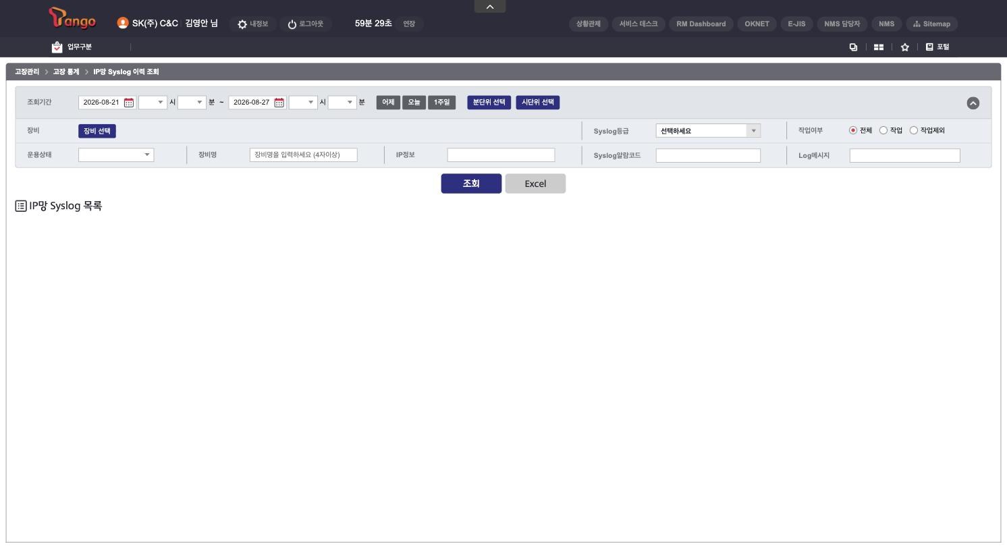Select the 작업 radio button
This screenshot has height=548, width=1007.
click(x=883, y=130)
